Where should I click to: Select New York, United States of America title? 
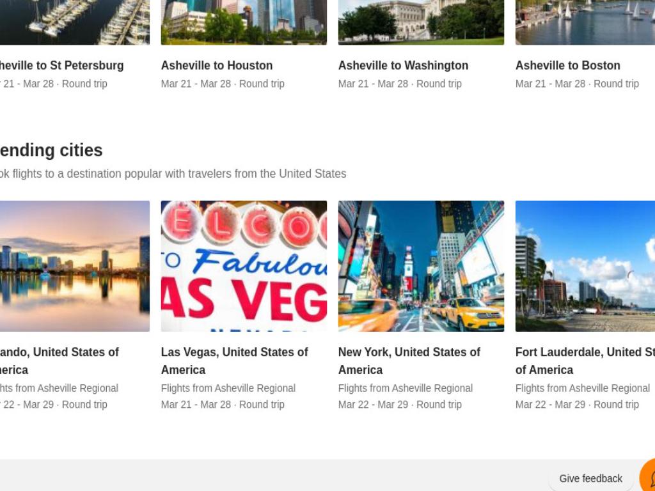click(409, 361)
